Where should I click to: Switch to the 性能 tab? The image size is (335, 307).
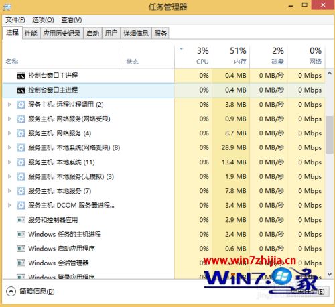click(31, 34)
